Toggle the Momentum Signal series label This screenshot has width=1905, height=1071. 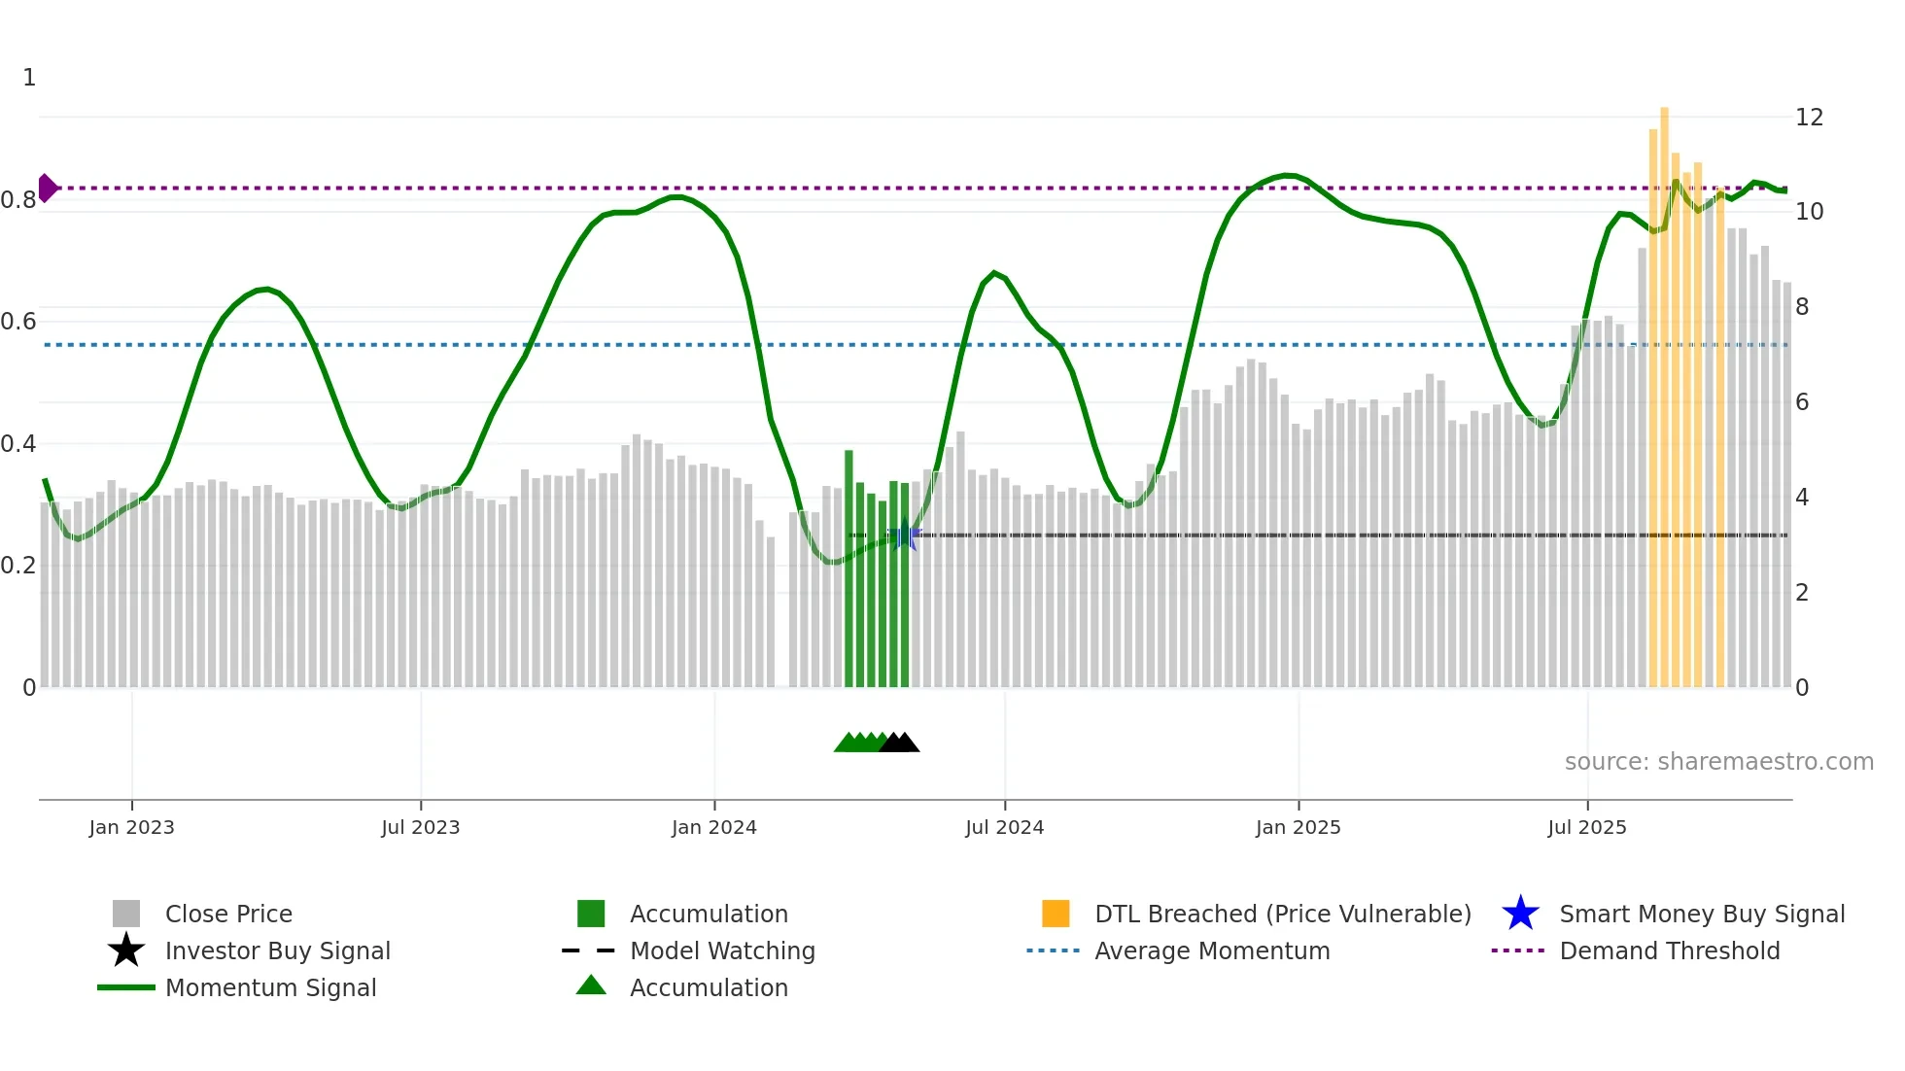click(x=270, y=987)
